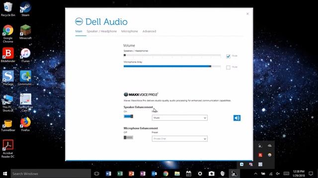
Task: Click touch keyboard icon in tray
Action: coord(286,174)
